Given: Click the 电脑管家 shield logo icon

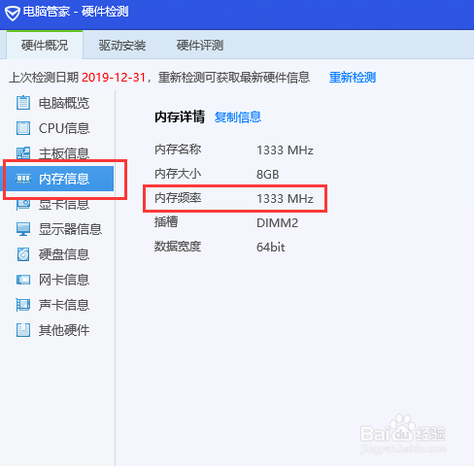Looking at the screenshot, I should 13,14.
